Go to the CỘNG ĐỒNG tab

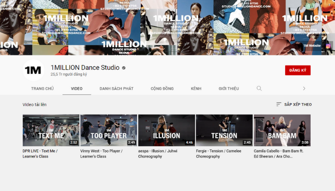162,88
